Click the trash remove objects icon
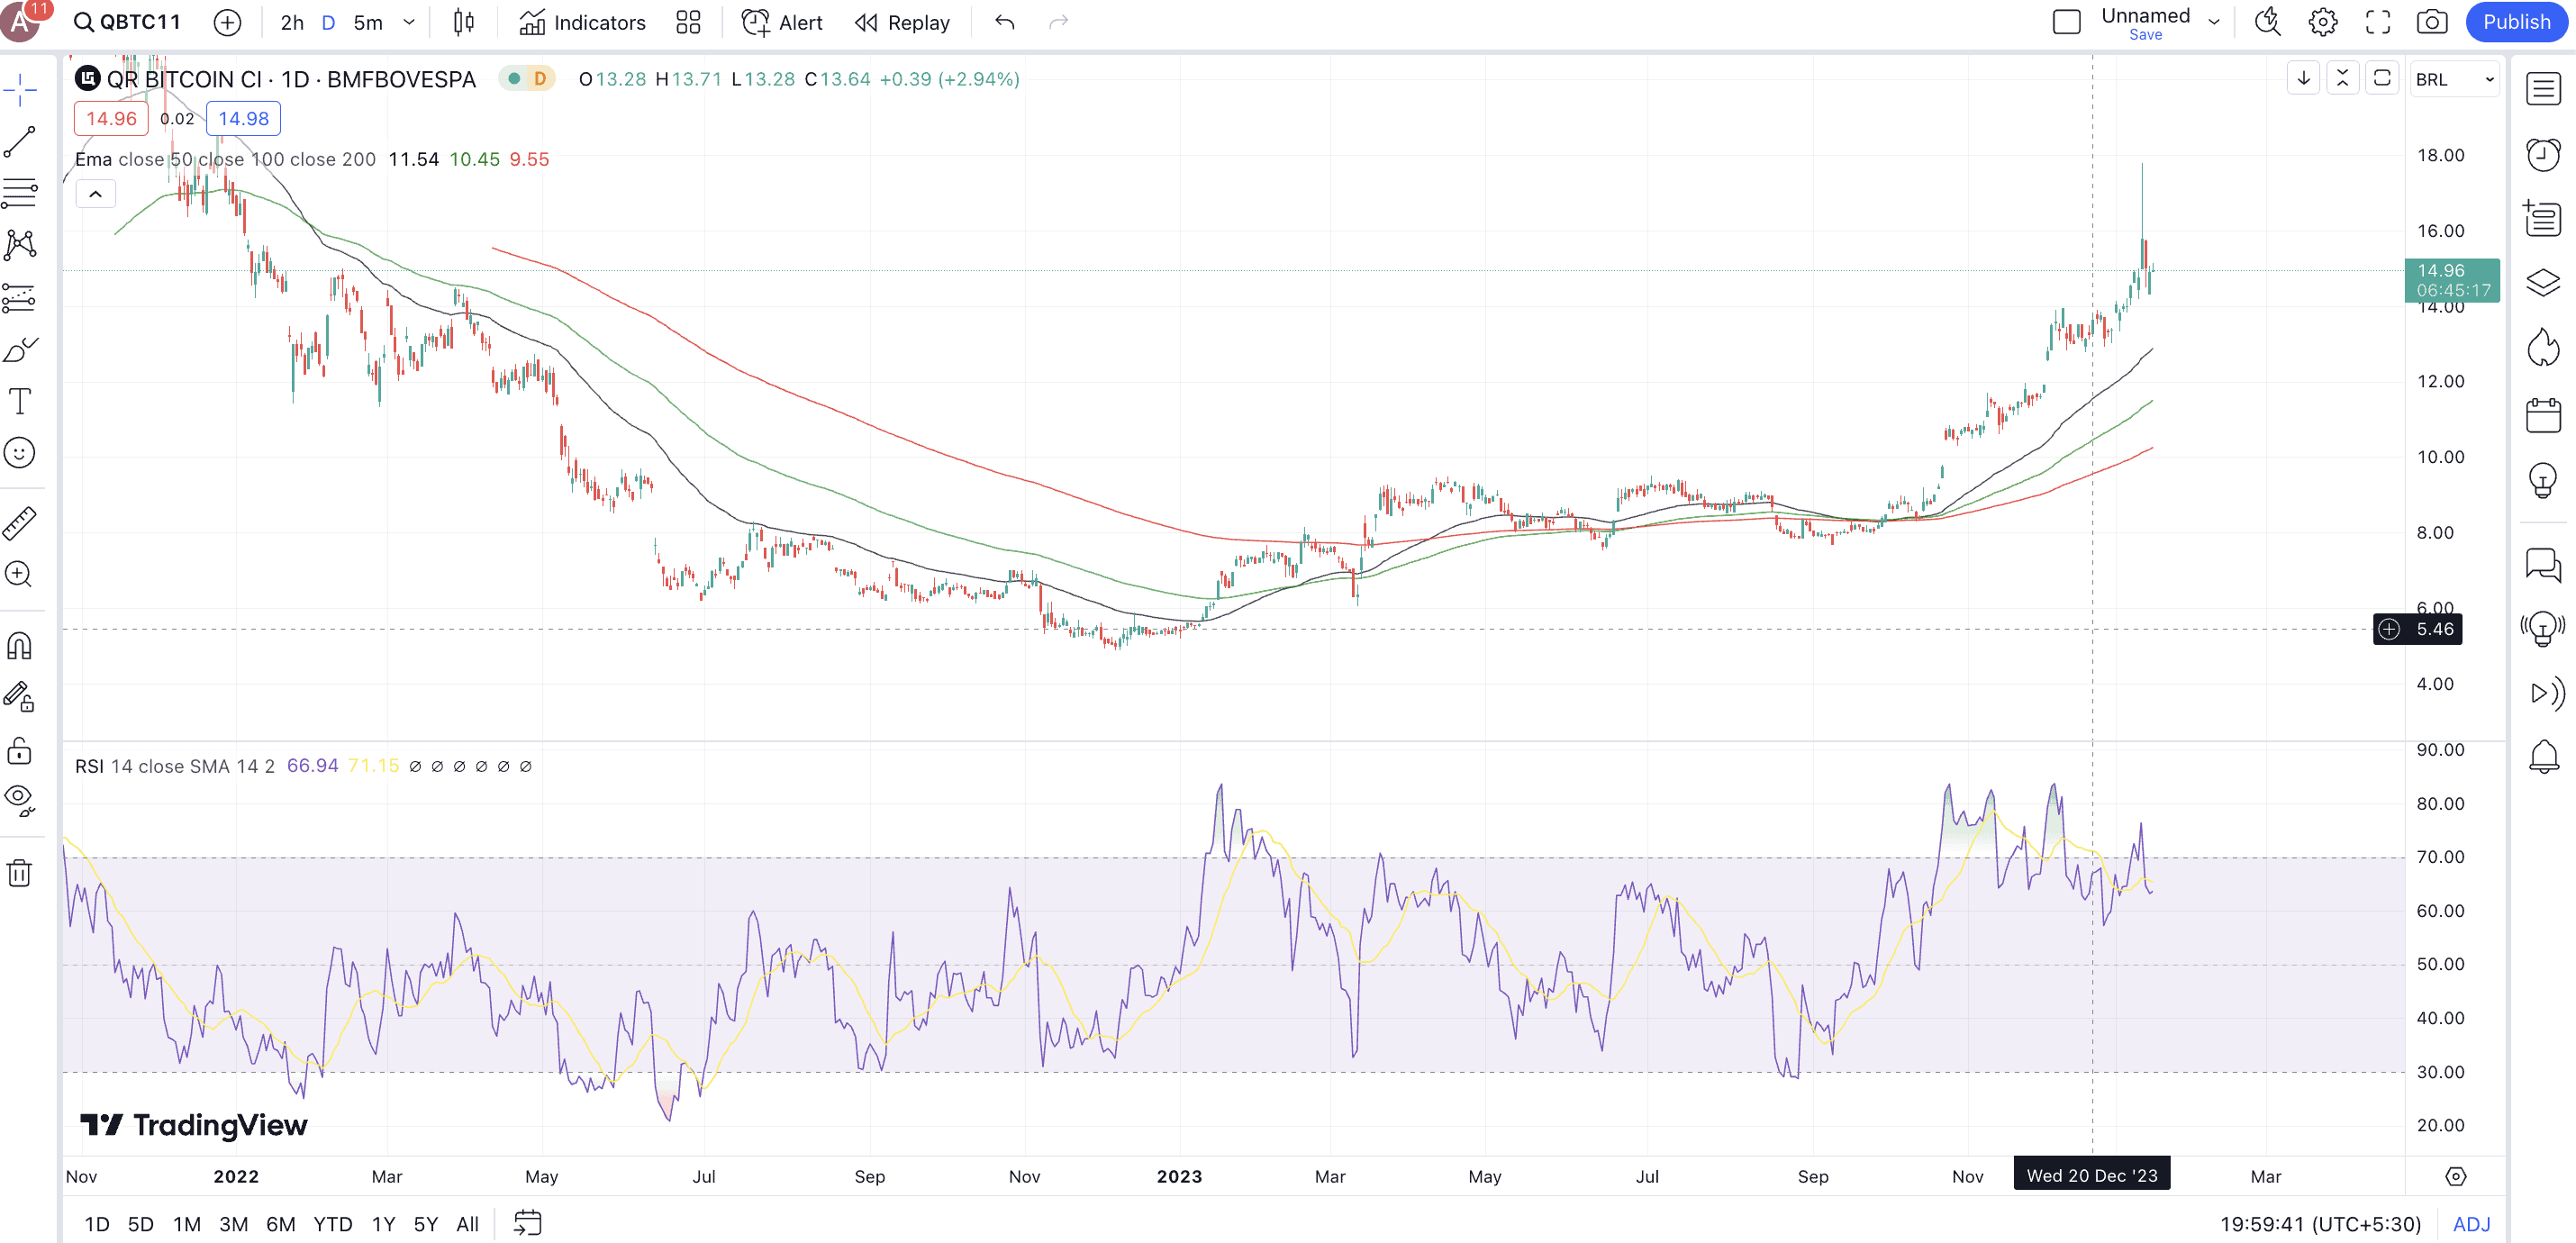 (x=20, y=873)
